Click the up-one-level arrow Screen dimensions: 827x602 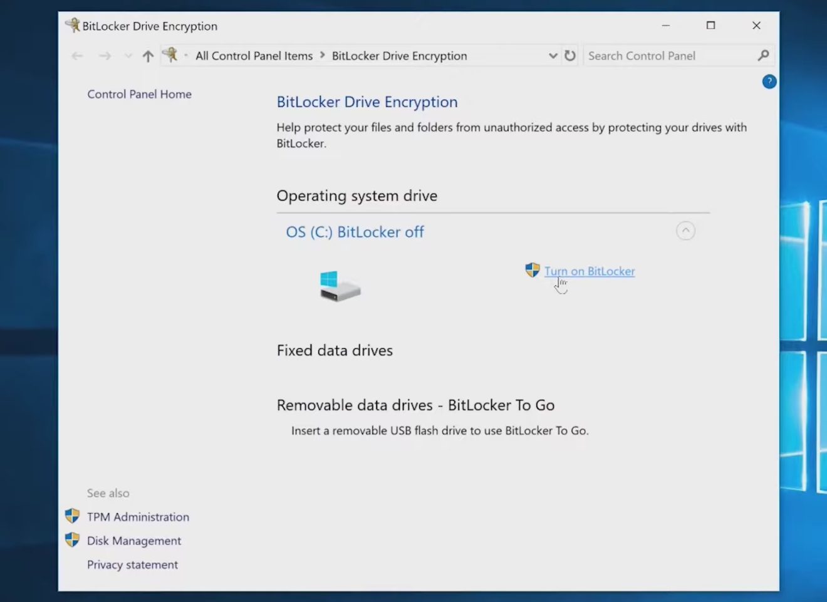pyautogui.click(x=148, y=56)
